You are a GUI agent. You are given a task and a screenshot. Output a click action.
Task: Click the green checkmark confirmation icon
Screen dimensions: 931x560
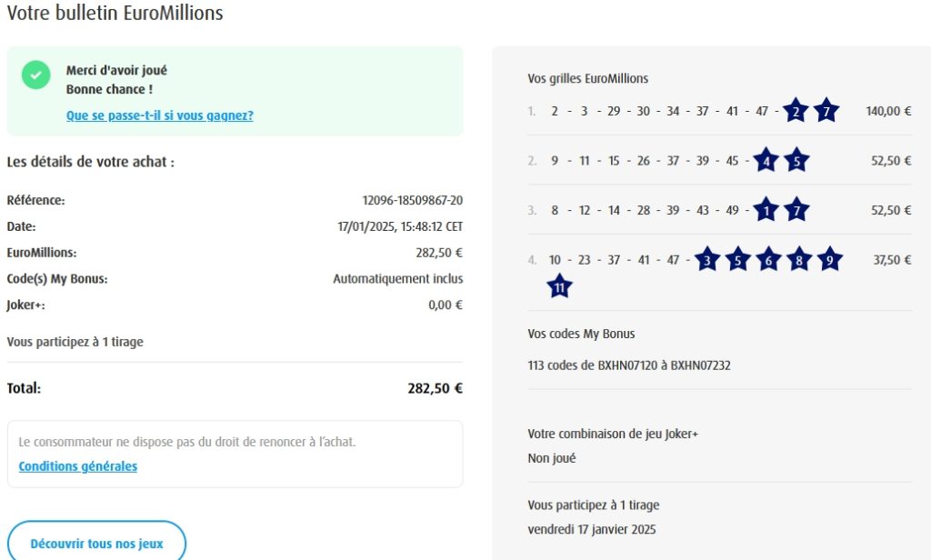tap(36, 75)
